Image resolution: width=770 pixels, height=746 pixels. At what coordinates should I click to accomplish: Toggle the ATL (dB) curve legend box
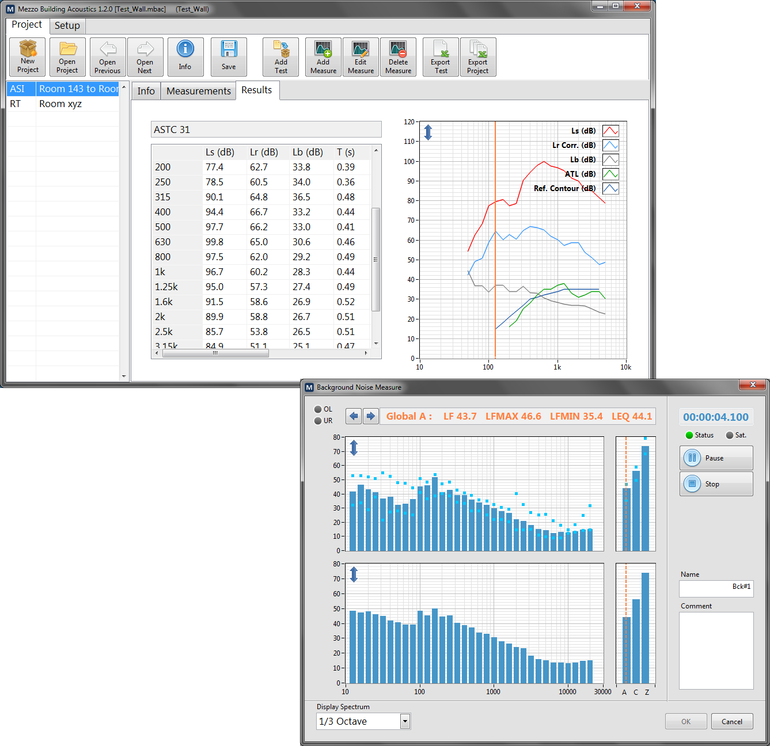pyautogui.click(x=610, y=174)
